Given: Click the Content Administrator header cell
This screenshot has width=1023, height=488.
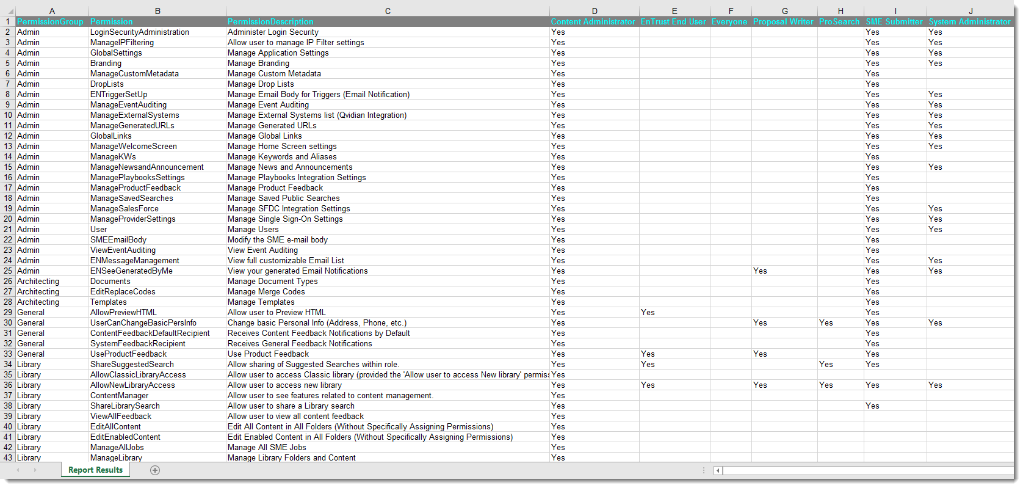Looking at the screenshot, I should tap(595, 21).
